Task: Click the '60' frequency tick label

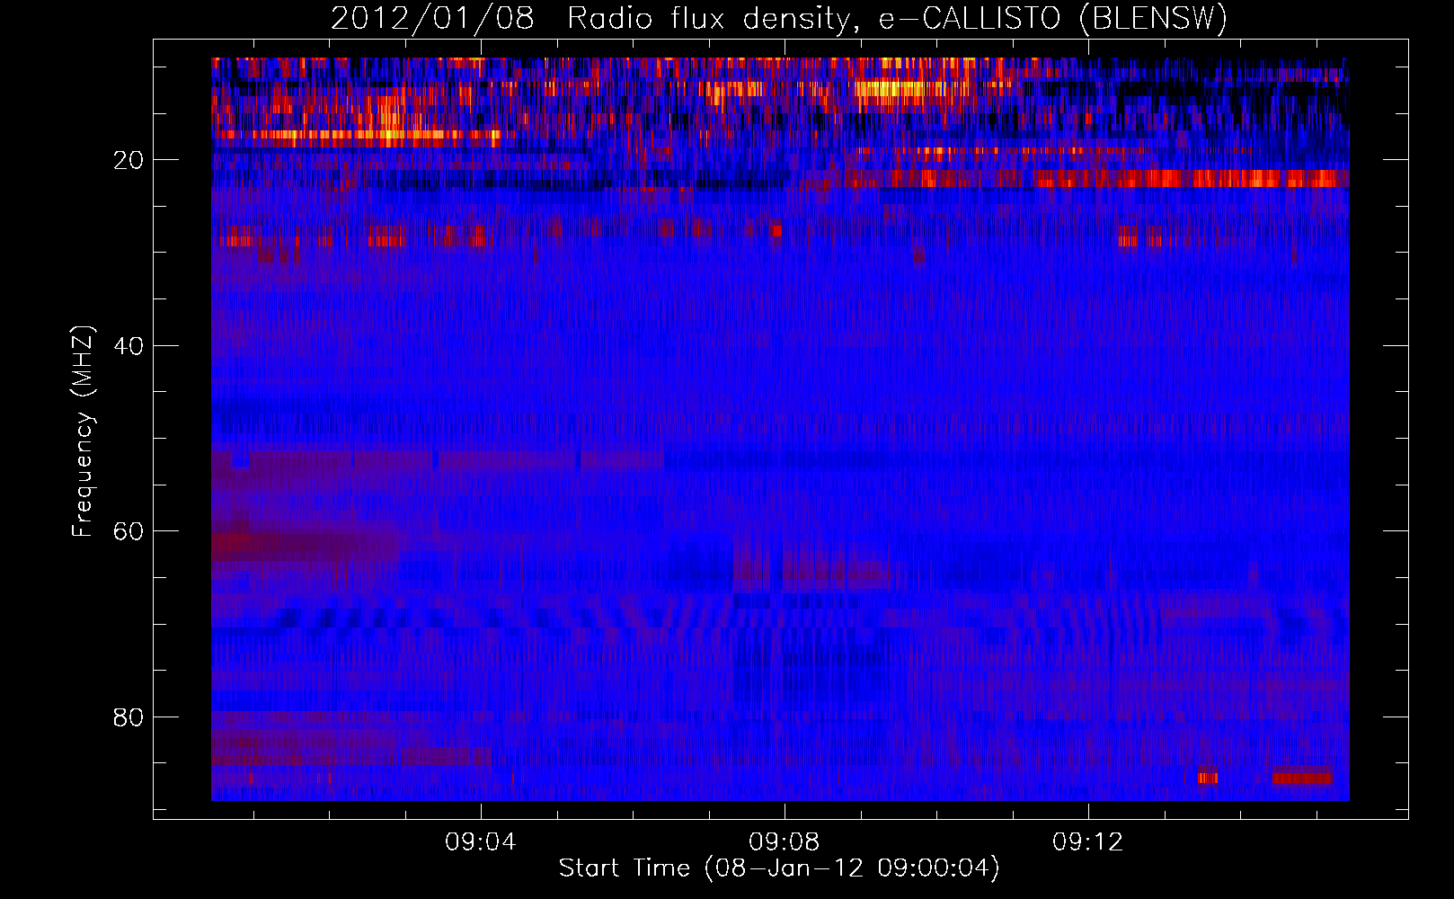Action: point(129,531)
